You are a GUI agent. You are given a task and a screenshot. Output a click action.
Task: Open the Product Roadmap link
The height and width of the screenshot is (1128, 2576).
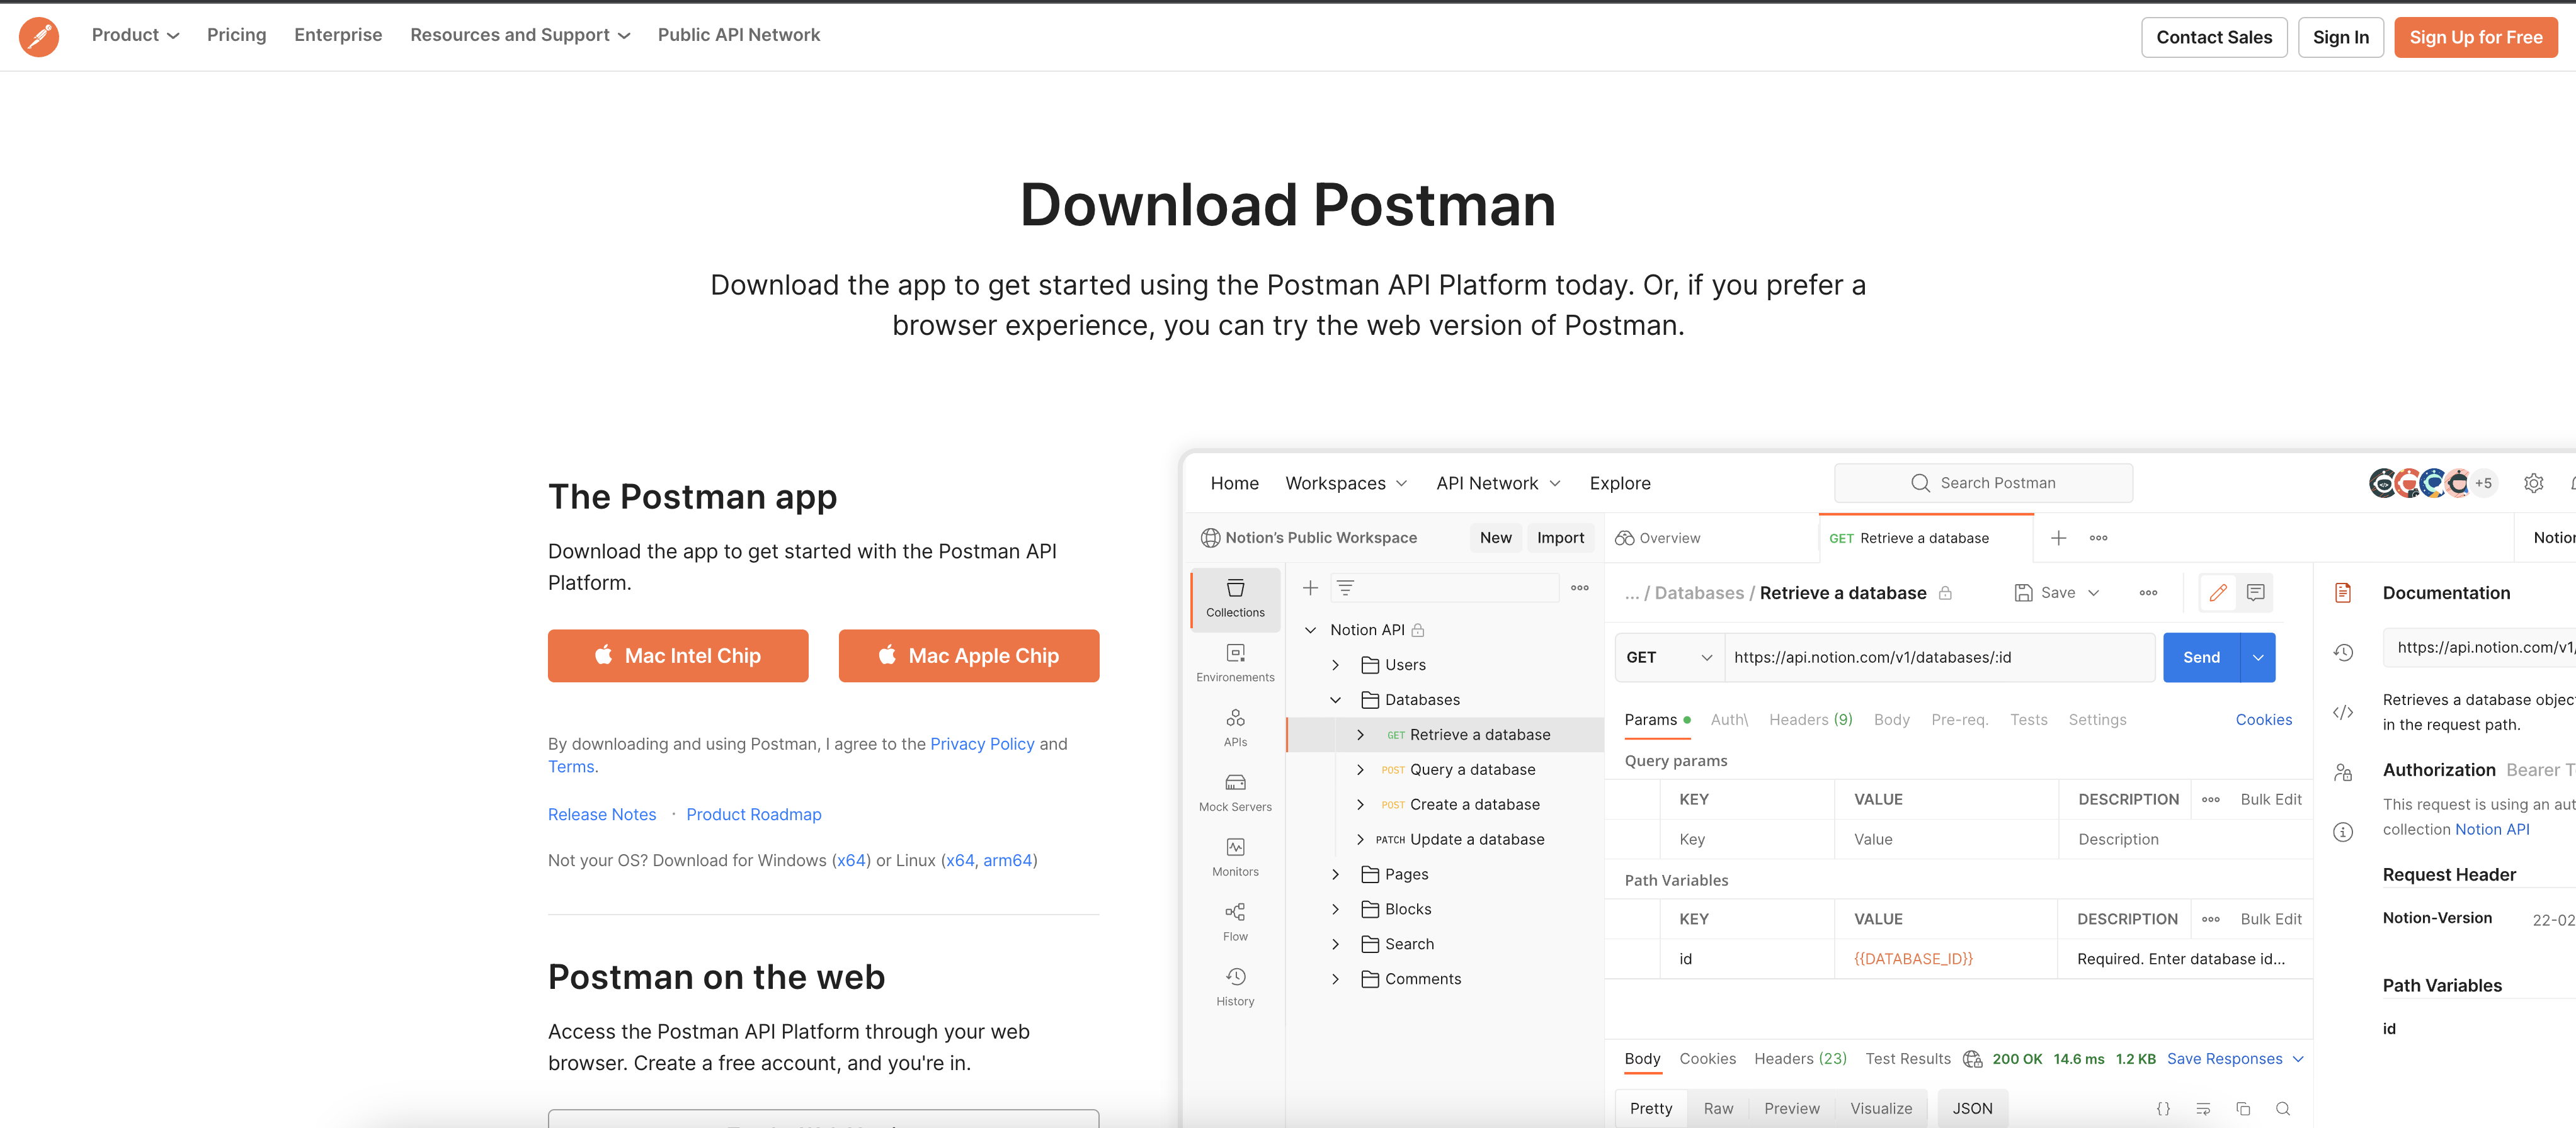click(754, 815)
